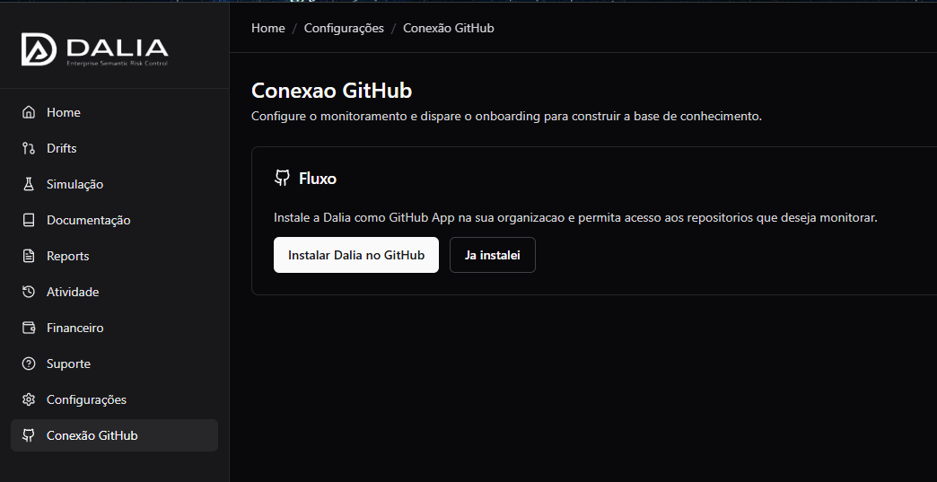Open the Financeiro page
Image resolution: width=937 pixels, height=482 pixels.
tap(114, 328)
